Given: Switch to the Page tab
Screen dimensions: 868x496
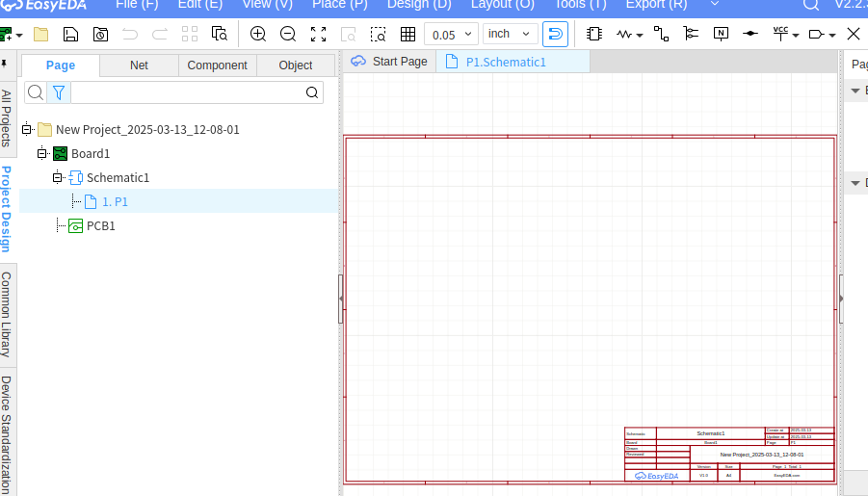Looking at the screenshot, I should [x=61, y=65].
